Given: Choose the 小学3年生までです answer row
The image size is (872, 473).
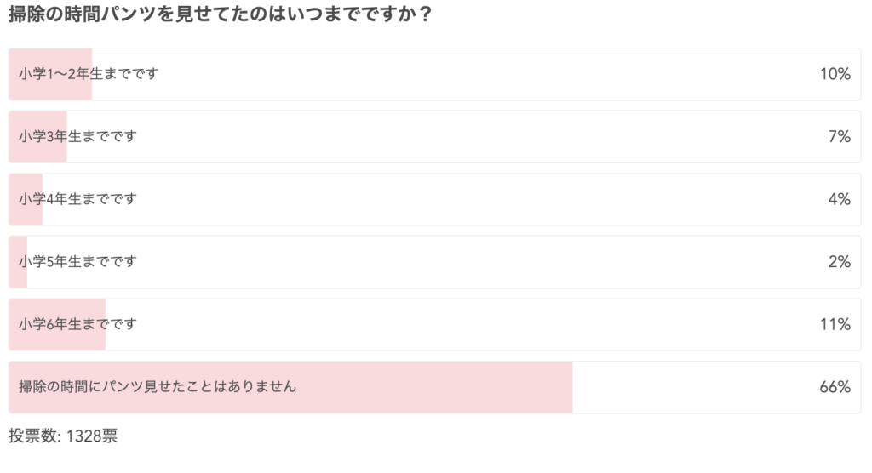Looking at the screenshot, I should point(435,137).
